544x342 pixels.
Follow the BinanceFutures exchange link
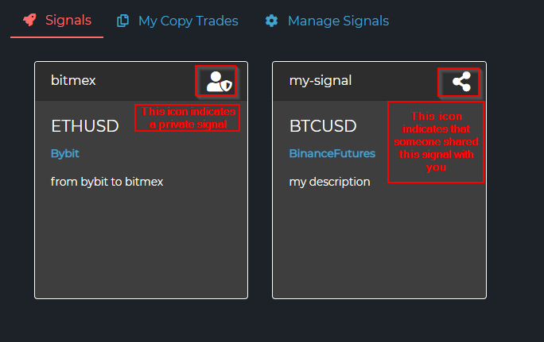coord(332,153)
